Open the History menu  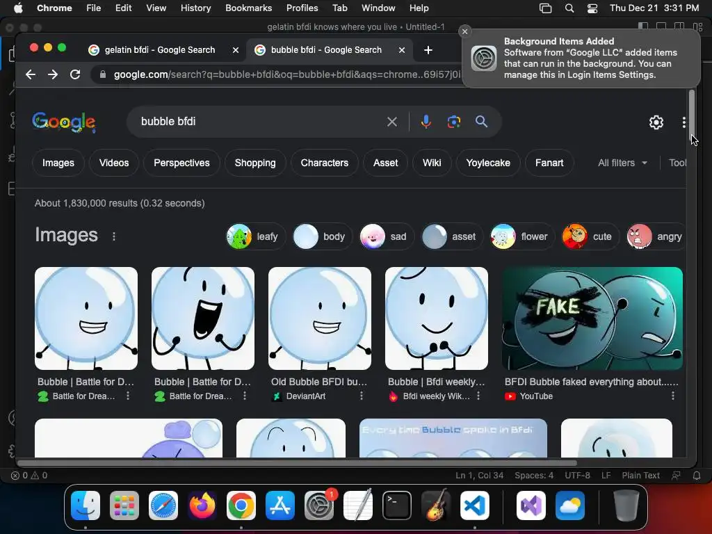195,8
